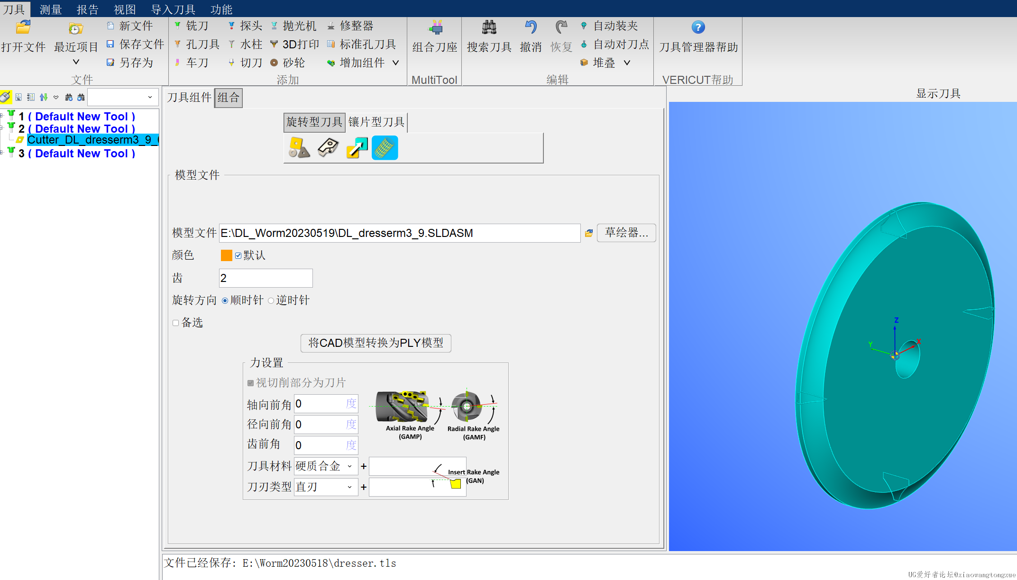Click plus button next to 刀具材料
The image size is (1017, 580).
click(x=364, y=466)
